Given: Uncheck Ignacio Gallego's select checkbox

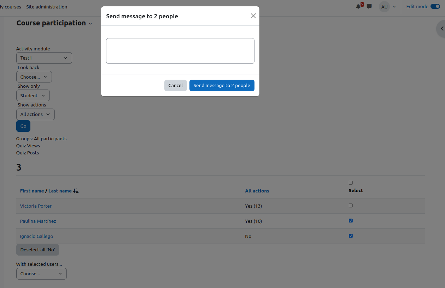Looking at the screenshot, I should point(351,236).
